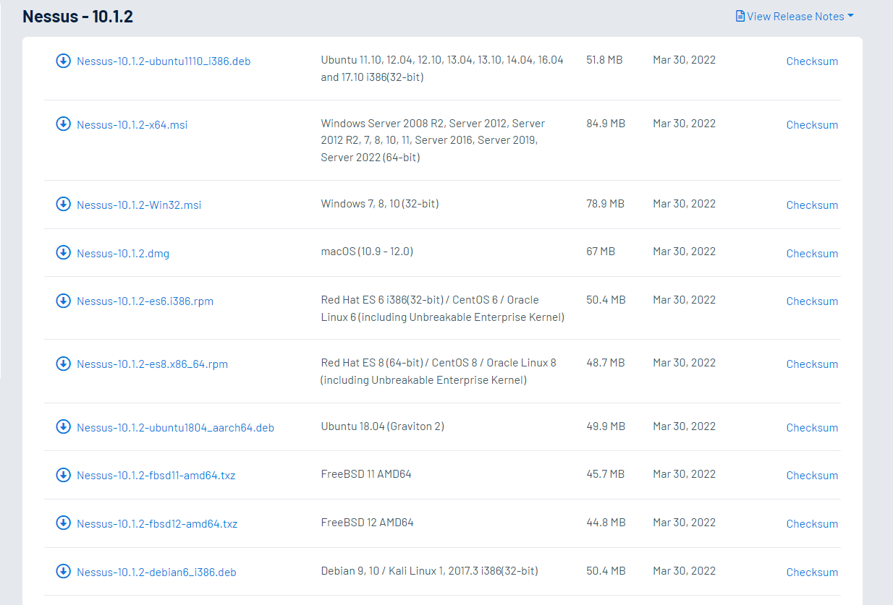
Task: Click download icon beside Nessus-10.1.2-Win32.msi
Action: click(x=63, y=204)
